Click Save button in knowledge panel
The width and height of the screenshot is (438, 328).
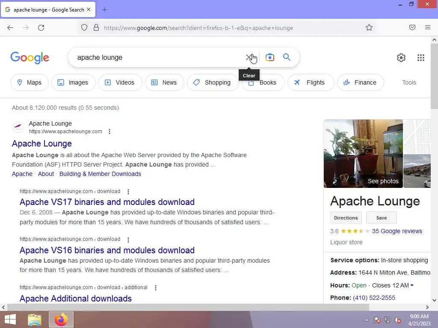click(x=381, y=218)
